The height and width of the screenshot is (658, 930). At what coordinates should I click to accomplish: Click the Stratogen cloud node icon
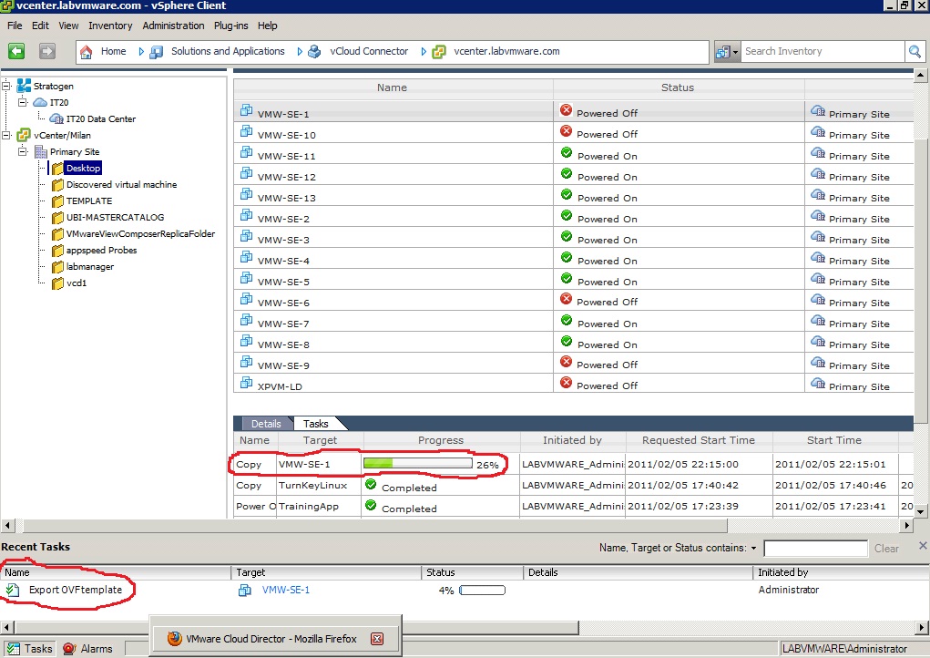[x=24, y=86]
